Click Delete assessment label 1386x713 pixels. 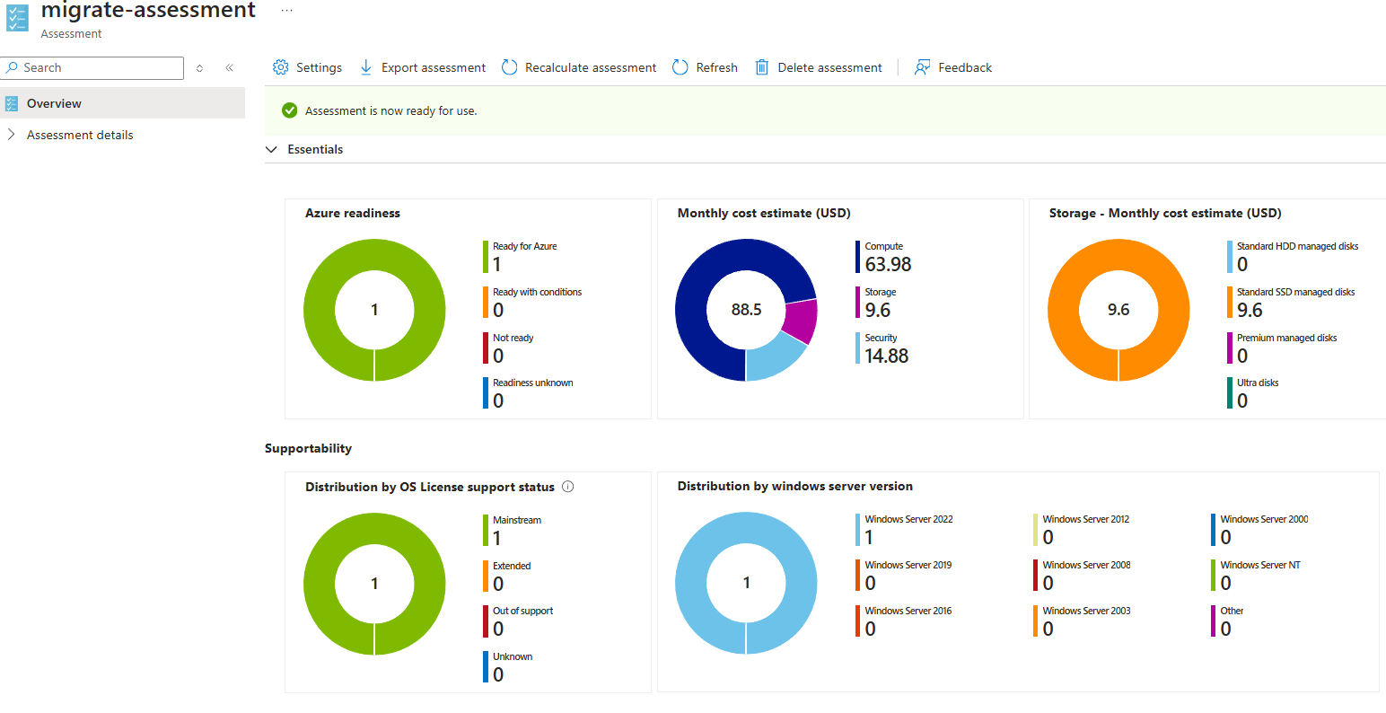click(830, 67)
